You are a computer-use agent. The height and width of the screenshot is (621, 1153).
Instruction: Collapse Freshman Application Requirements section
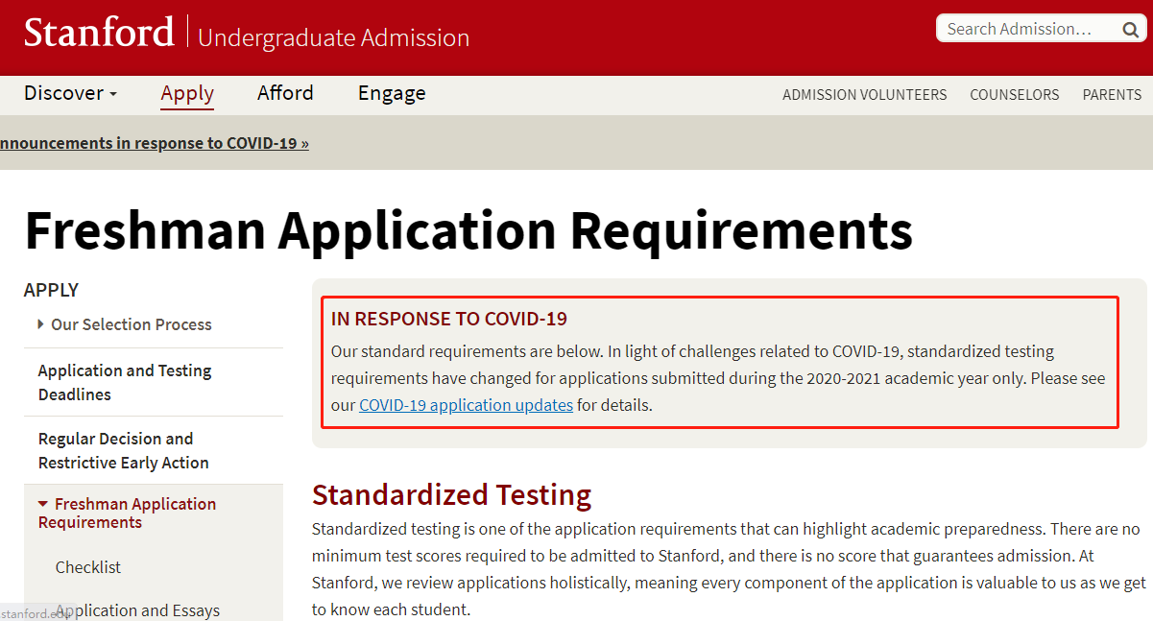click(x=127, y=513)
